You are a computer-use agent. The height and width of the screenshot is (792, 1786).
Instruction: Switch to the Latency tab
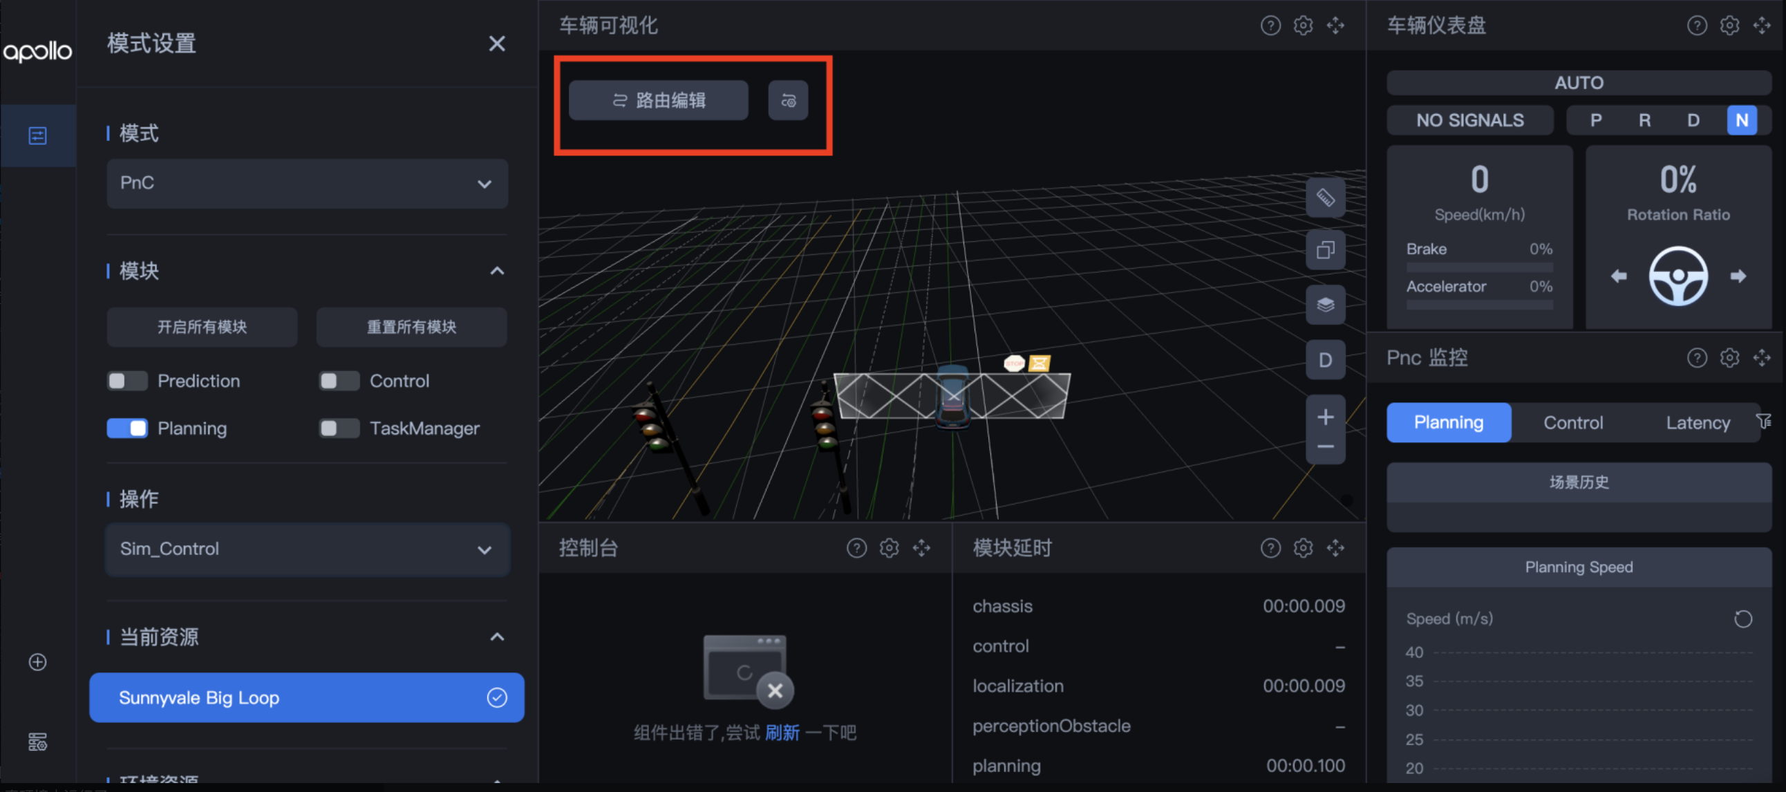[1697, 422]
